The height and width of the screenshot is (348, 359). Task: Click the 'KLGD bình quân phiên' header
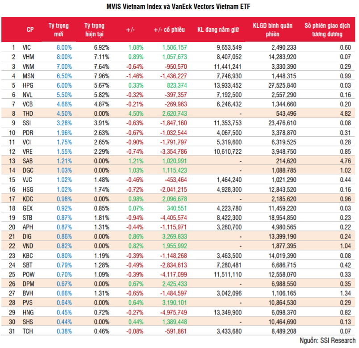click(x=272, y=29)
